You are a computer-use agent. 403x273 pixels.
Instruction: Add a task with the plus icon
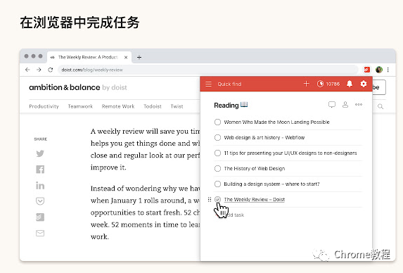pos(306,84)
